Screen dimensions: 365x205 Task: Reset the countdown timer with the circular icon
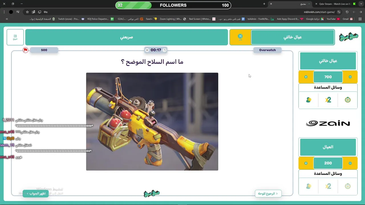(164, 50)
